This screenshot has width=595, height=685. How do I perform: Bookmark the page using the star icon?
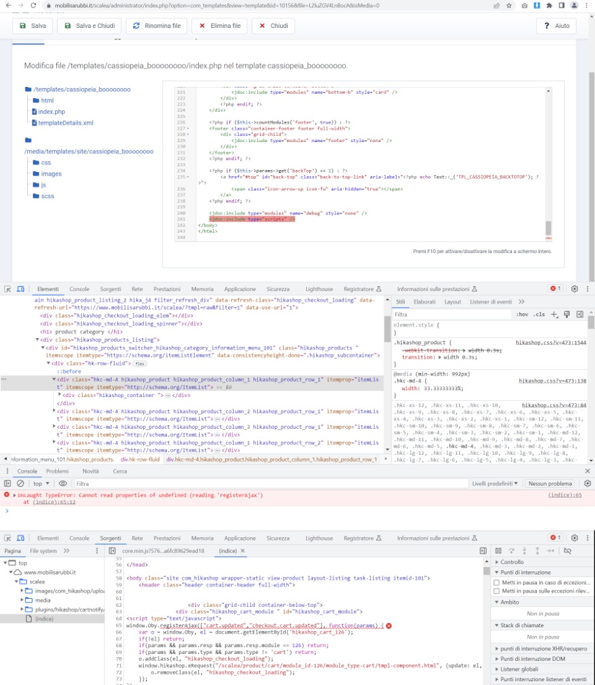click(x=509, y=6)
